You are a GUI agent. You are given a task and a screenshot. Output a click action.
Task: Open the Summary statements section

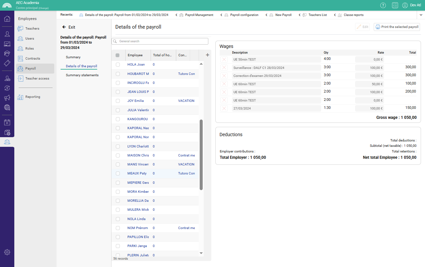tap(82, 75)
